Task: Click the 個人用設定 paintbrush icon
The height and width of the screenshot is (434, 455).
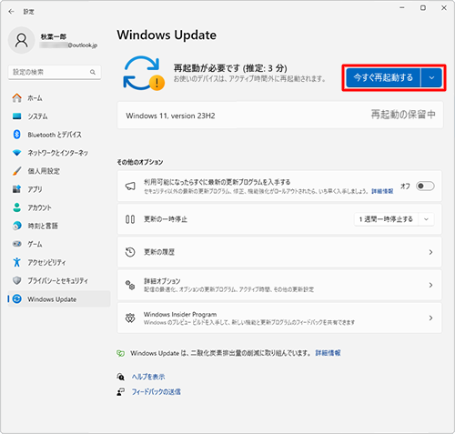Action: point(17,171)
